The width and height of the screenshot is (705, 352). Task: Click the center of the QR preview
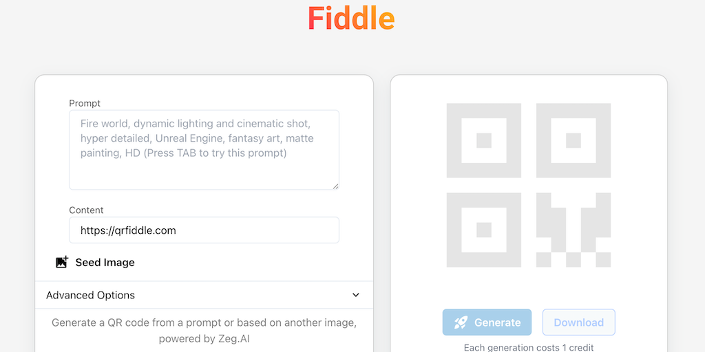point(529,185)
